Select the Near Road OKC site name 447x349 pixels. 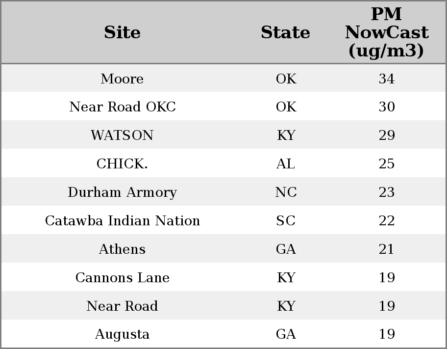(x=122, y=107)
